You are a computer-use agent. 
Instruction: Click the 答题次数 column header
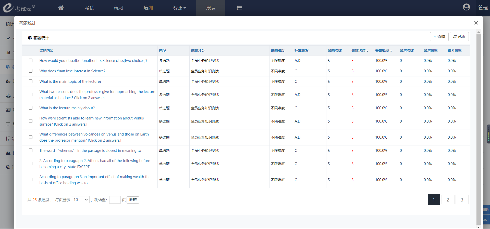pyautogui.click(x=335, y=50)
